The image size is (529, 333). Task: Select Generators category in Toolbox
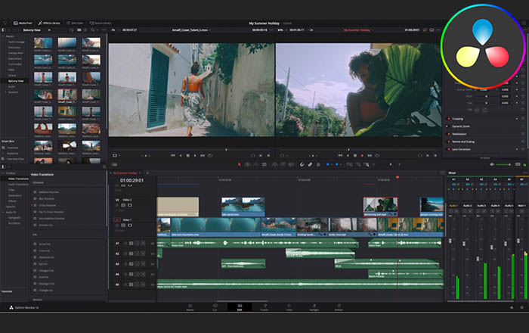point(15,195)
